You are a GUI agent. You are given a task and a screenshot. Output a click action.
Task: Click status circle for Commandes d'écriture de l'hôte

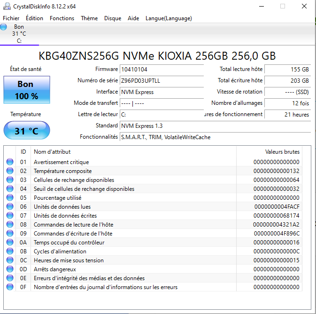click(10, 233)
